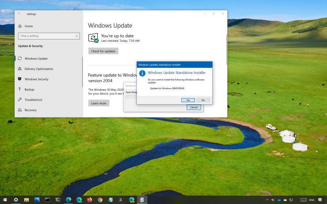Select Windows Update in the sidebar
Screen dimensions: 327x204
(x=36, y=58)
